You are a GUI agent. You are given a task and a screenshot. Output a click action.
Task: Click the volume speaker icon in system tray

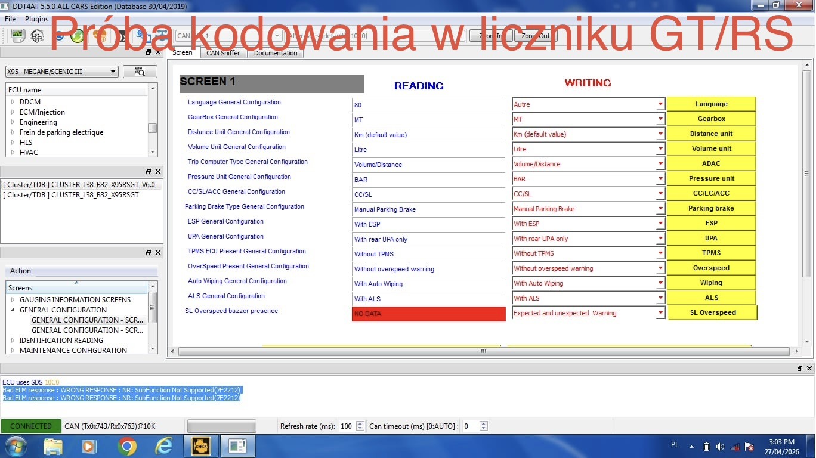click(x=720, y=447)
